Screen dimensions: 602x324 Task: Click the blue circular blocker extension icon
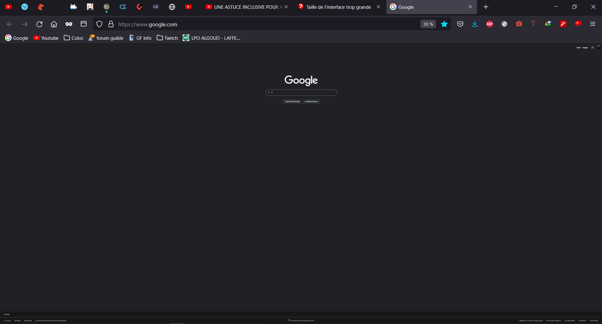click(x=504, y=24)
